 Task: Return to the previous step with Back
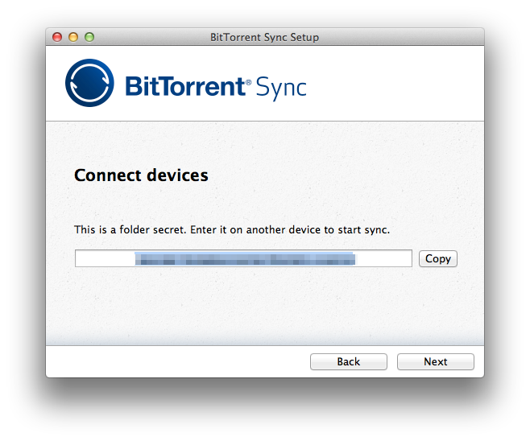point(349,361)
